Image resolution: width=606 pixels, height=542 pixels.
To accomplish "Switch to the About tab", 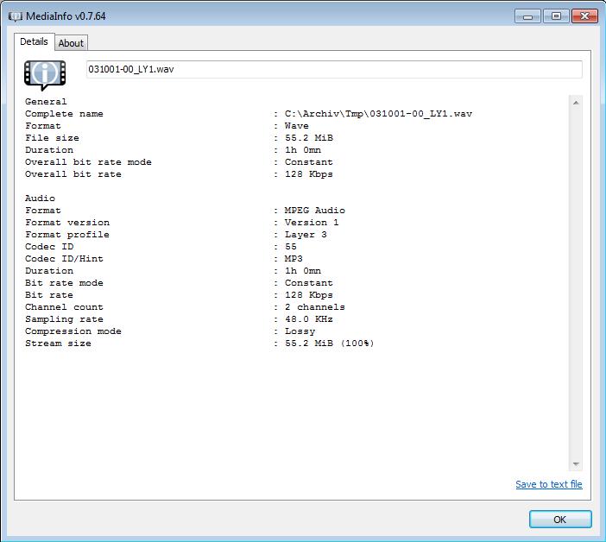I will [x=71, y=43].
